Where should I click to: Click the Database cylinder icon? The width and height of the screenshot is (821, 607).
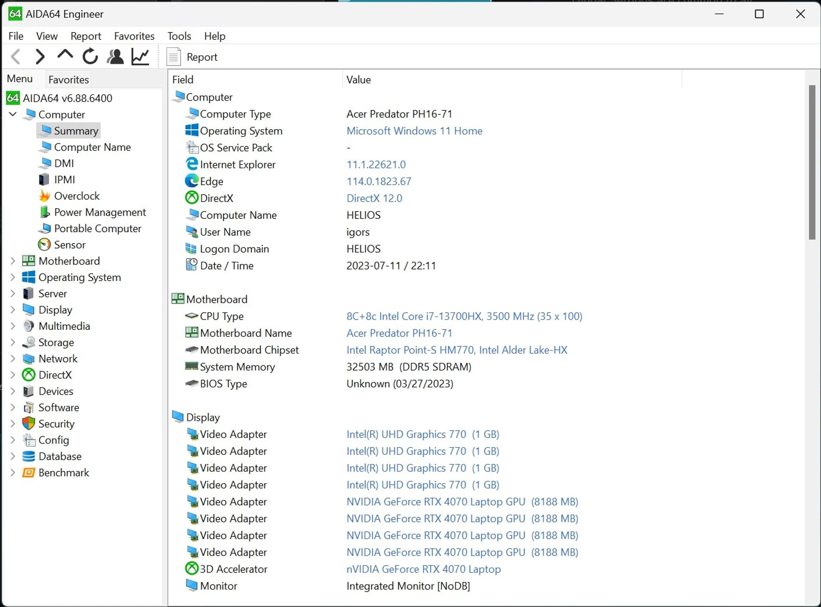(x=29, y=456)
